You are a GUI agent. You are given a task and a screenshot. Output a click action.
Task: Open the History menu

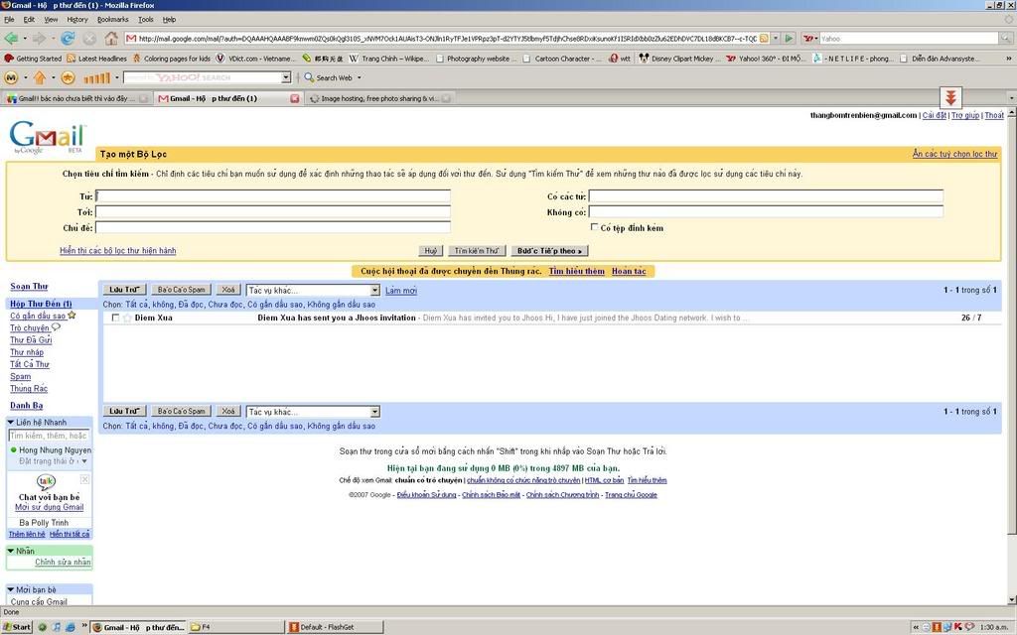[x=77, y=20]
